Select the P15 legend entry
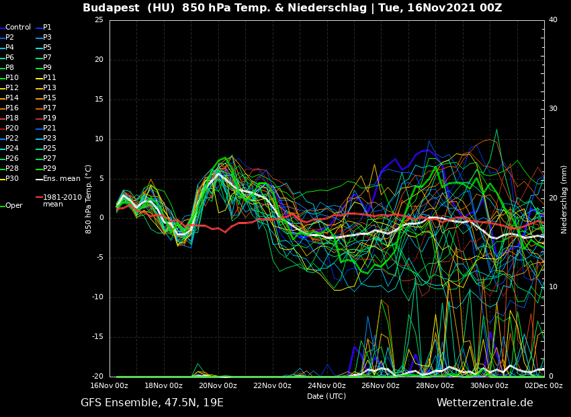Image resolution: width=571 pixels, height=417 pixels. pos(50,98)
